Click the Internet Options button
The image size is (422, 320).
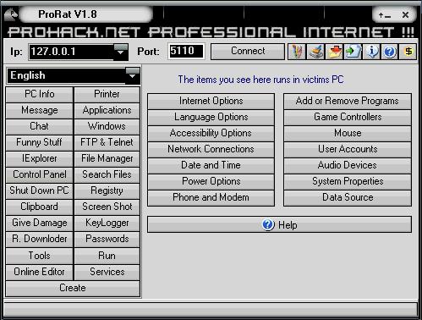pyautogui.click(x=211, y=101)
